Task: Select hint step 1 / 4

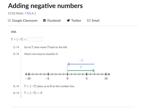Action: click(16, 47)
